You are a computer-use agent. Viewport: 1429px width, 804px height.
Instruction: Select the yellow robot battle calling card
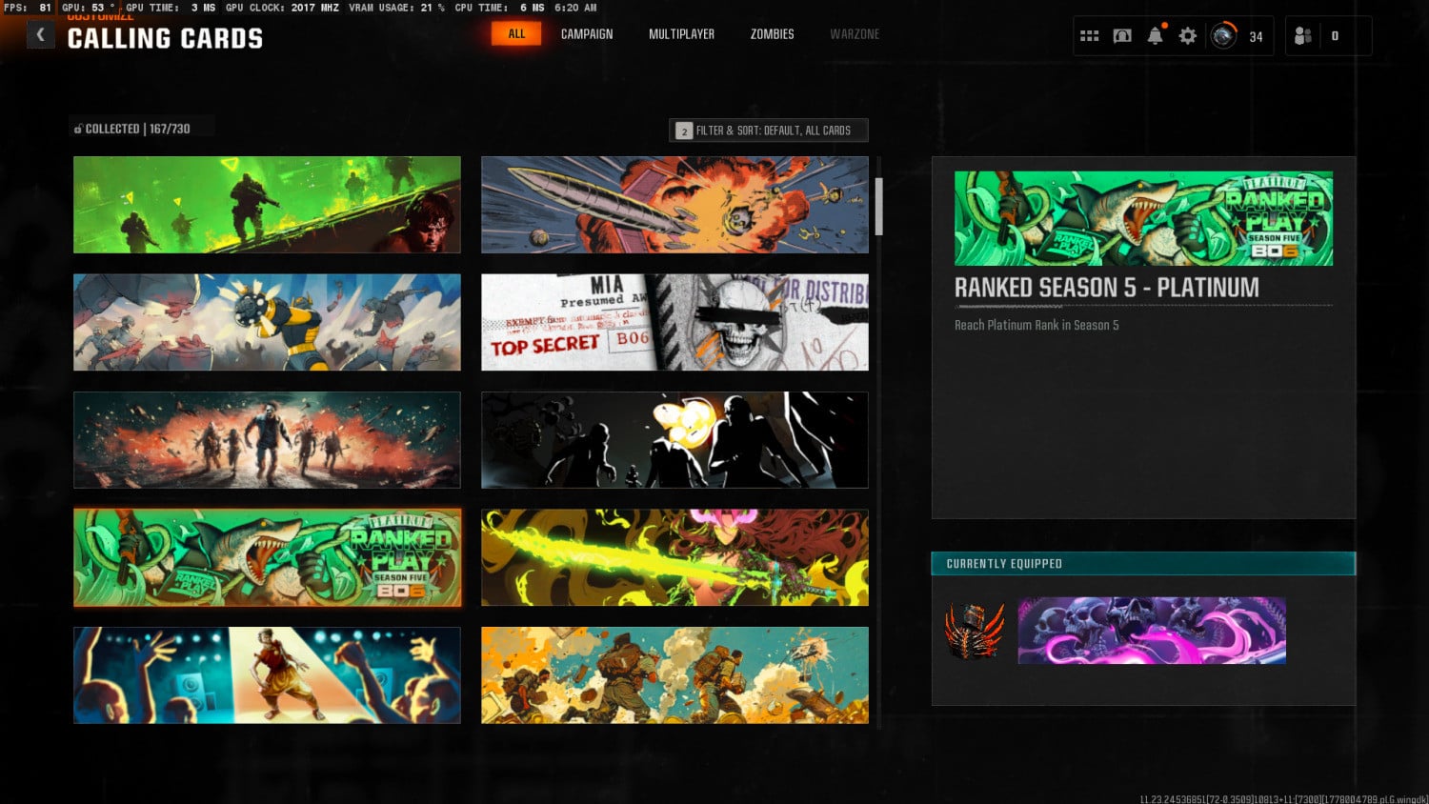click(267, 322)
